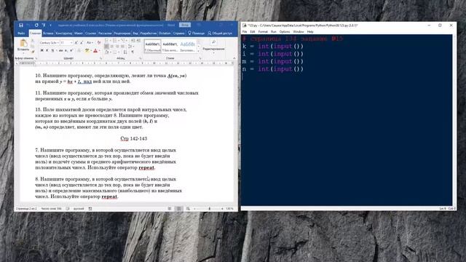Apply strikethrough formatting in Word
466x262 pixels.
(x=60, y=50)
